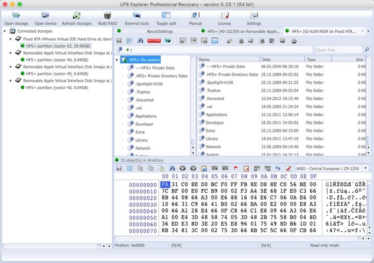Click the red flag bookmark icon
This screenshot has width=374, height=263.
click(x=236, y=168)
